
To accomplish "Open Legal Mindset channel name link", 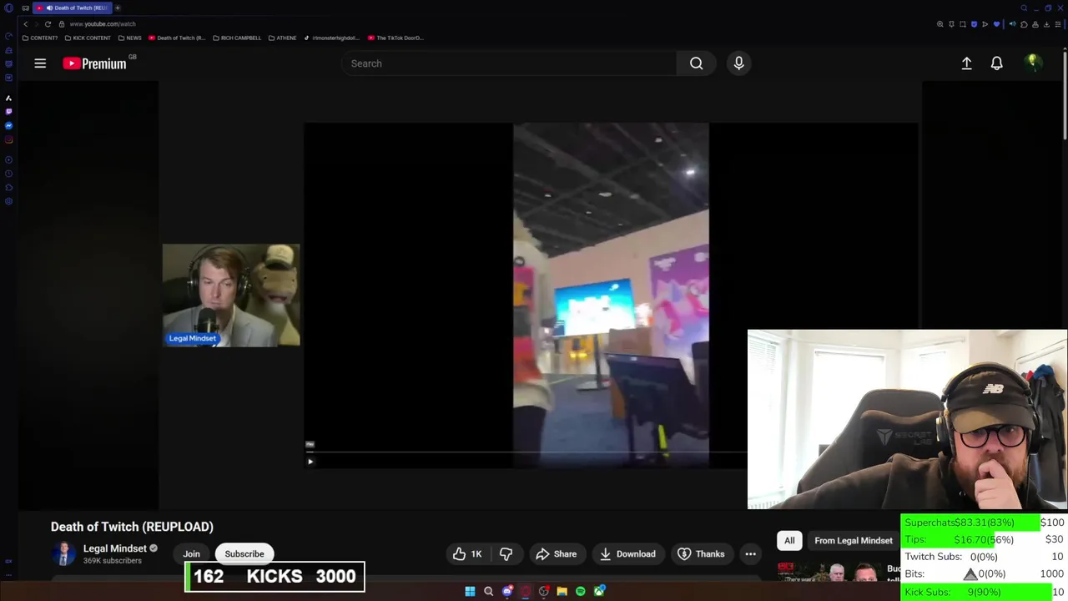I will click(115, 548).
